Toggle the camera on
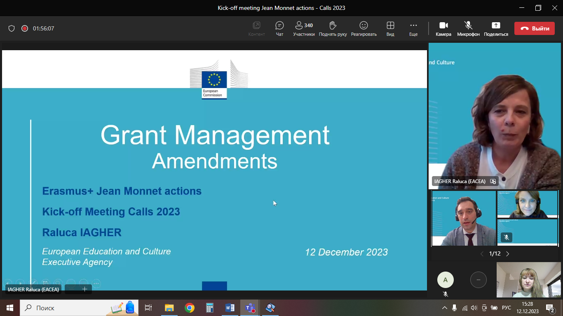563x316 pixels. (443, 28)
